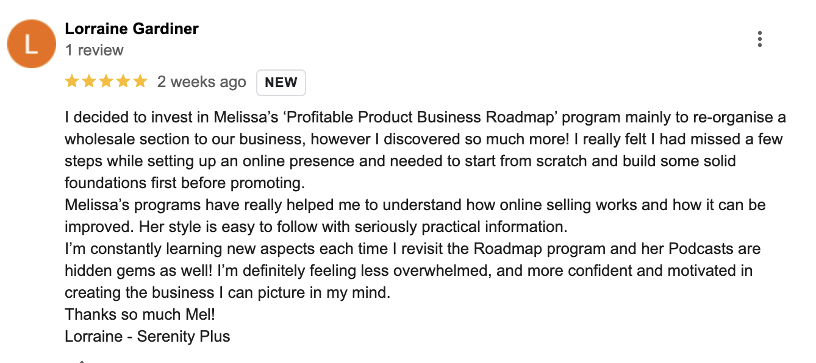Click the fifth rating star
Image resolution: width=816 pixels, height=363 pixels.
point(140,82)
